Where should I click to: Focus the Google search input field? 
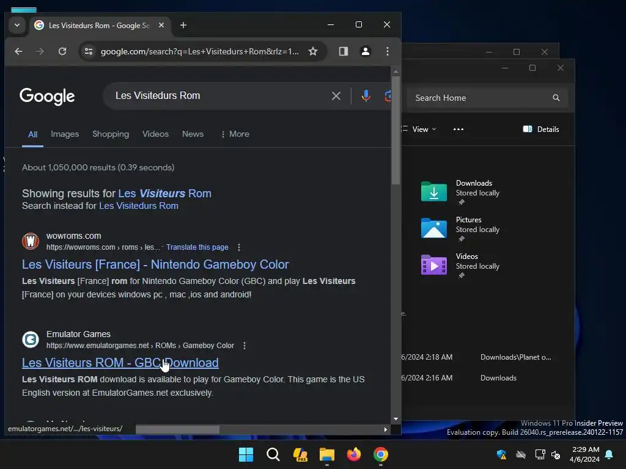pos(219,96)
